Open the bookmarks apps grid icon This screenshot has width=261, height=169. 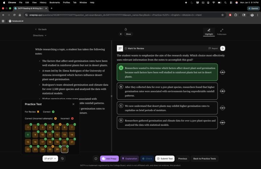coord(3,21)
